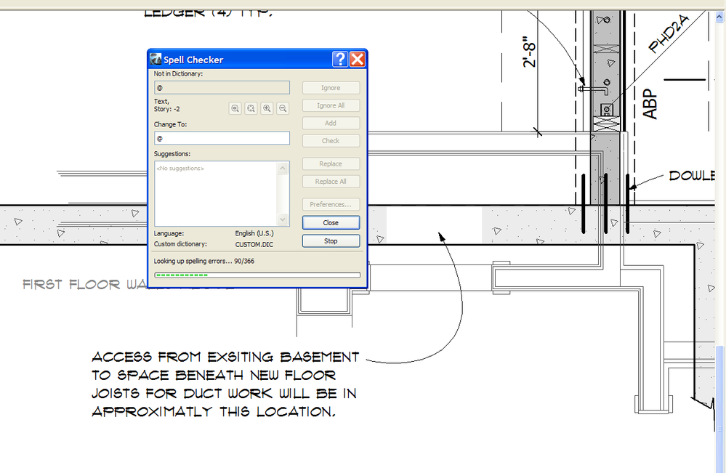
Task: Click the drawing window scroll up arrow
Action: click(719, 17)
